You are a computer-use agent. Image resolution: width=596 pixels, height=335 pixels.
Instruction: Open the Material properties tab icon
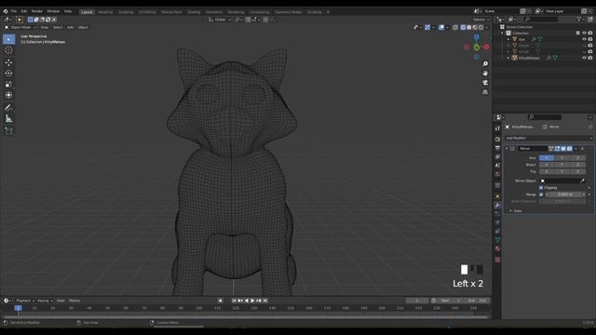[497, 249]
